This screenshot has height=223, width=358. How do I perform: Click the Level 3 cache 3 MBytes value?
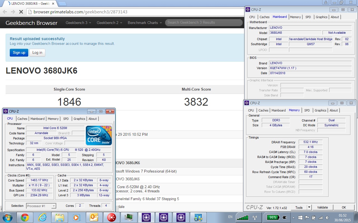[84, 195]
